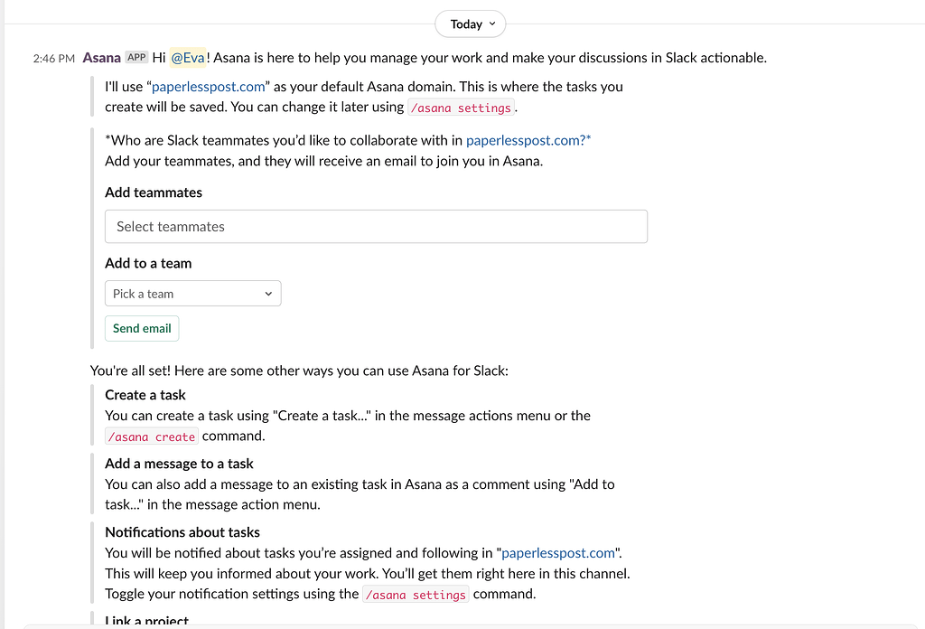
Task: Follow the paperlesspost.com teammates question link
Action: tap(527, 140)
